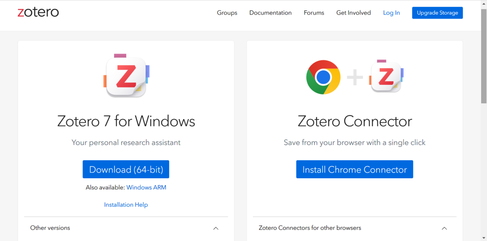Install the Chrome Connector
The height and width of the screenshot is (241, 487).
(x=354, y=170)
